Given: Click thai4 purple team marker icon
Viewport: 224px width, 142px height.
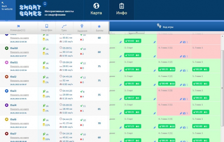Looking at the screenshot, I should tap(7, 105).
